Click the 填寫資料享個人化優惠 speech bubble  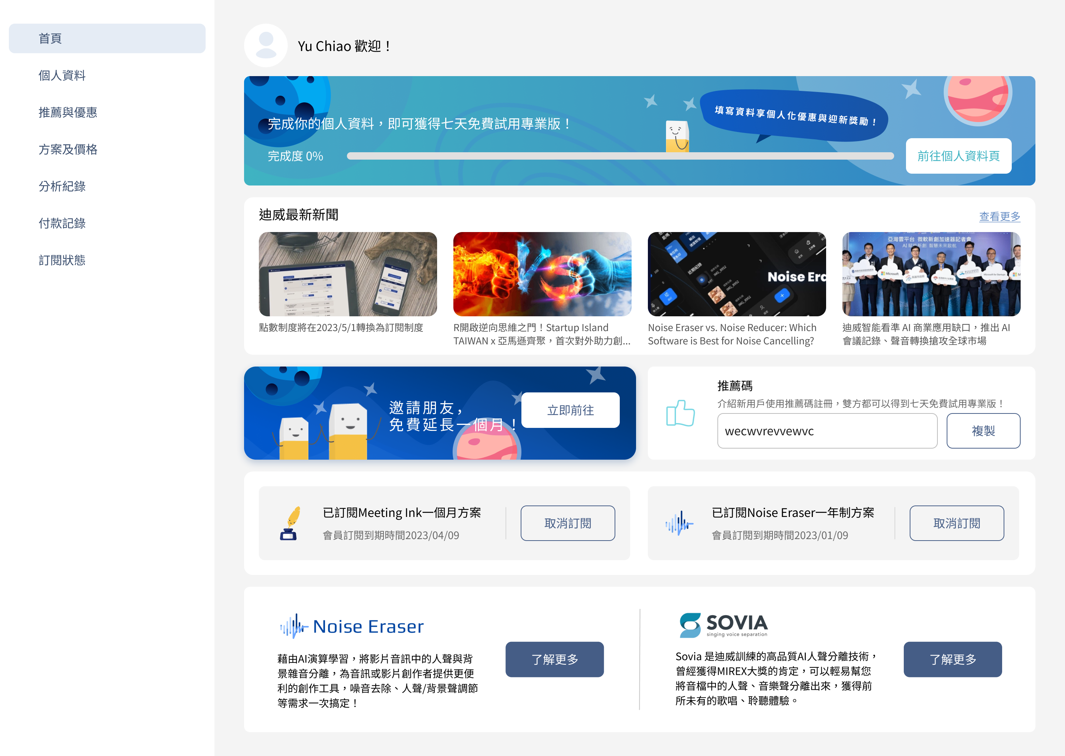coord(794,115)
